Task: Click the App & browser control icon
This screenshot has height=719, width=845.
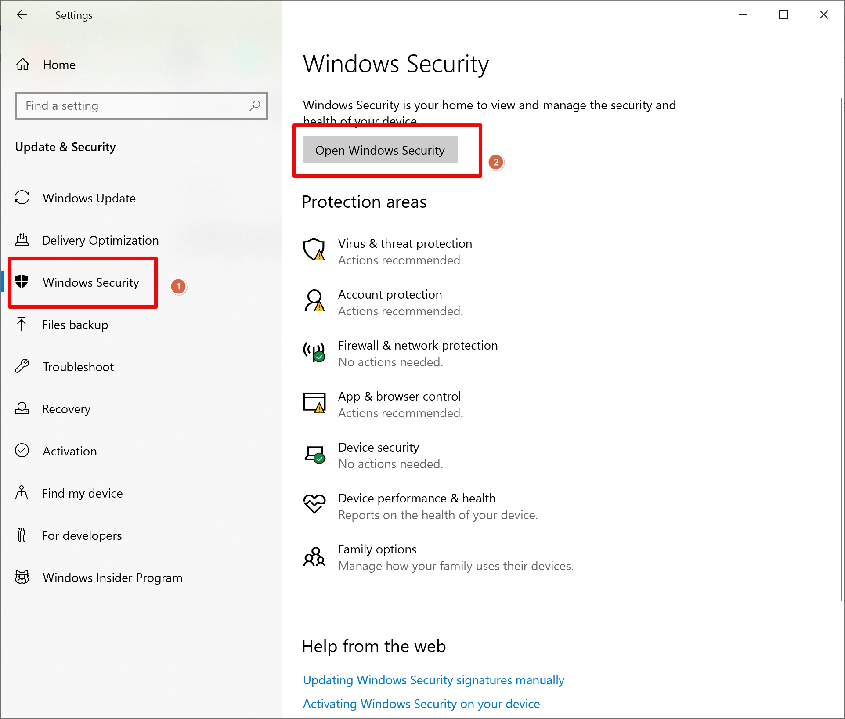Action: pyautogui.click(x=314, y=403)
